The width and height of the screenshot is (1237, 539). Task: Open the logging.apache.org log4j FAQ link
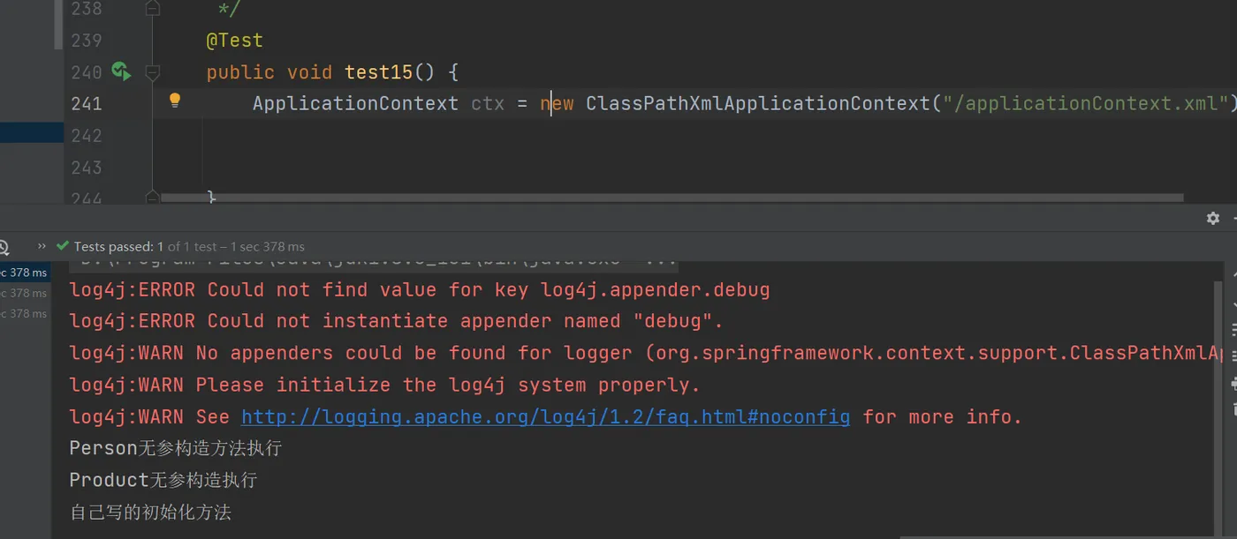(545, 416)
